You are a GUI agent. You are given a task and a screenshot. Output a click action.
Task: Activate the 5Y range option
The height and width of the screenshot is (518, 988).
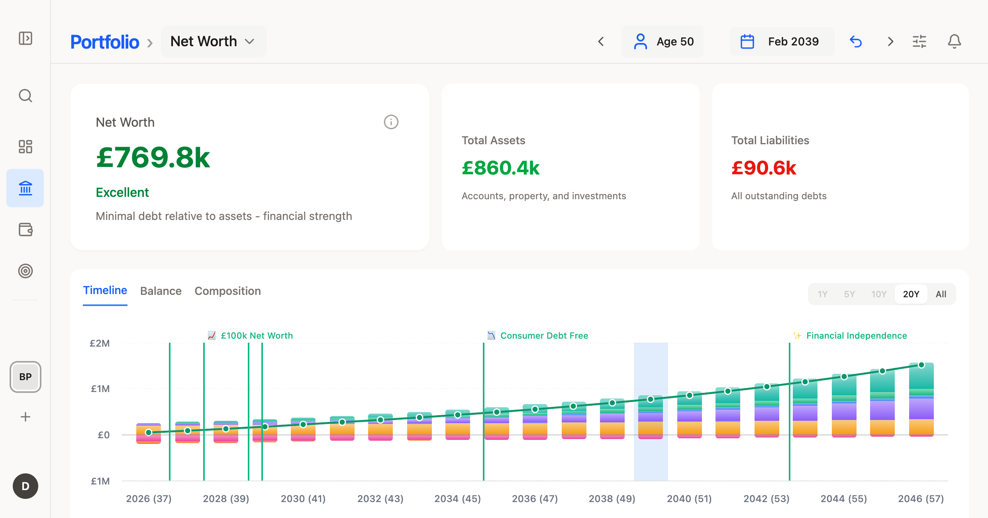coord(850,294)
